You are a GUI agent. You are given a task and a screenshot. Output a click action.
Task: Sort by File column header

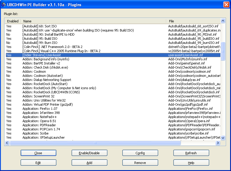coord(194,21)
